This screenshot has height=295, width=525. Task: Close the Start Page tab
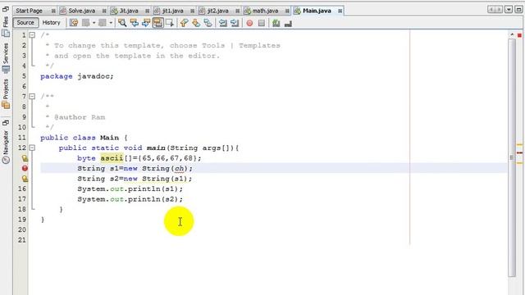coord(53,11)
